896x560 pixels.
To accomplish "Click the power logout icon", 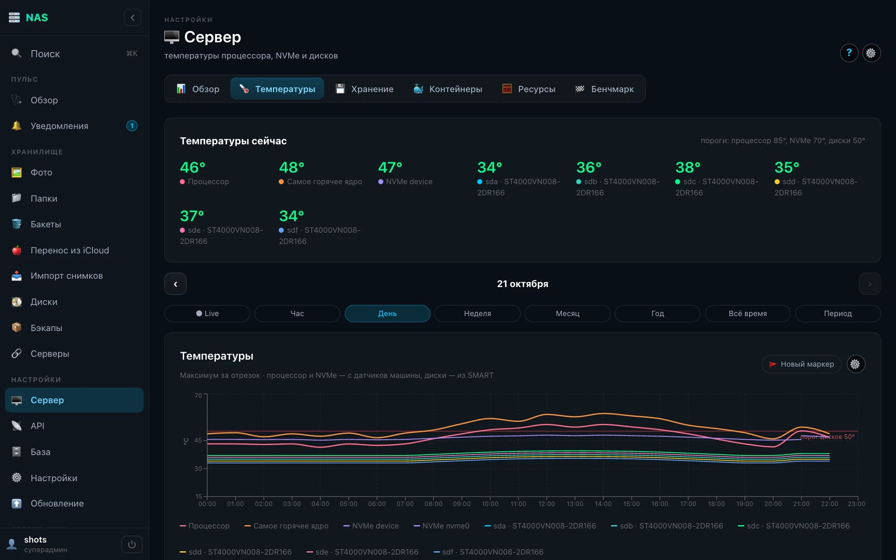I will click(x=131, y=544).
